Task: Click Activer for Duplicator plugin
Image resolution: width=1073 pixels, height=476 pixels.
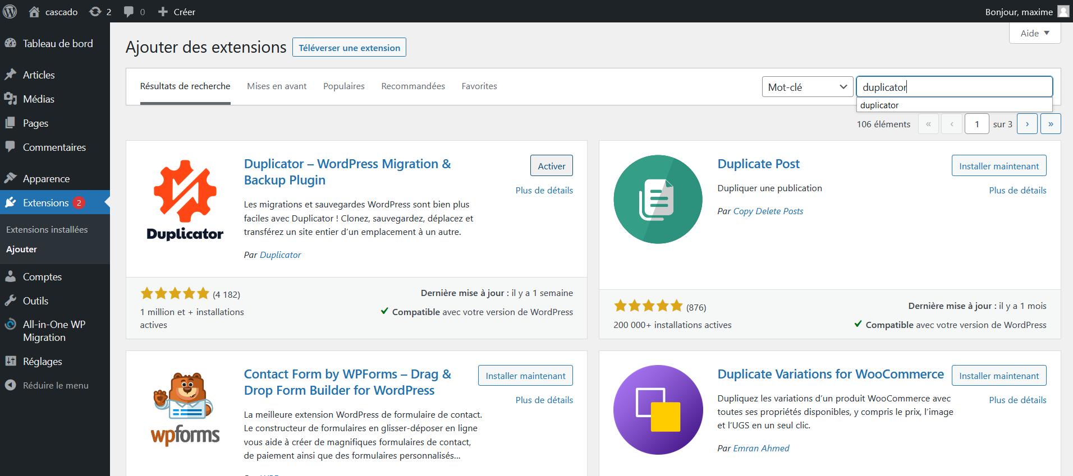Action: point(552,166)
